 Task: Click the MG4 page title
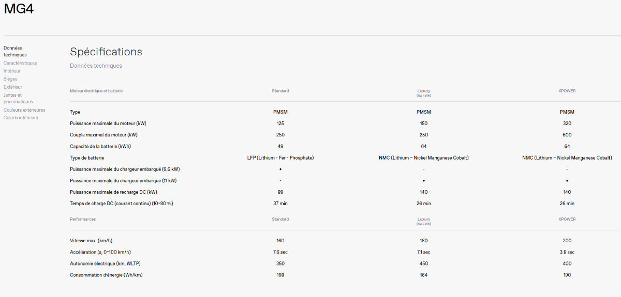click(19, 9)
